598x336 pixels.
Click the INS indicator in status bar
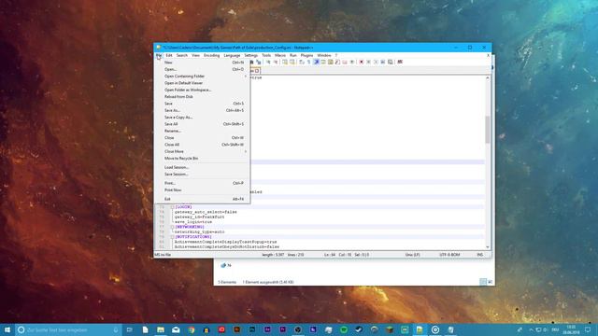coord(479,255)
